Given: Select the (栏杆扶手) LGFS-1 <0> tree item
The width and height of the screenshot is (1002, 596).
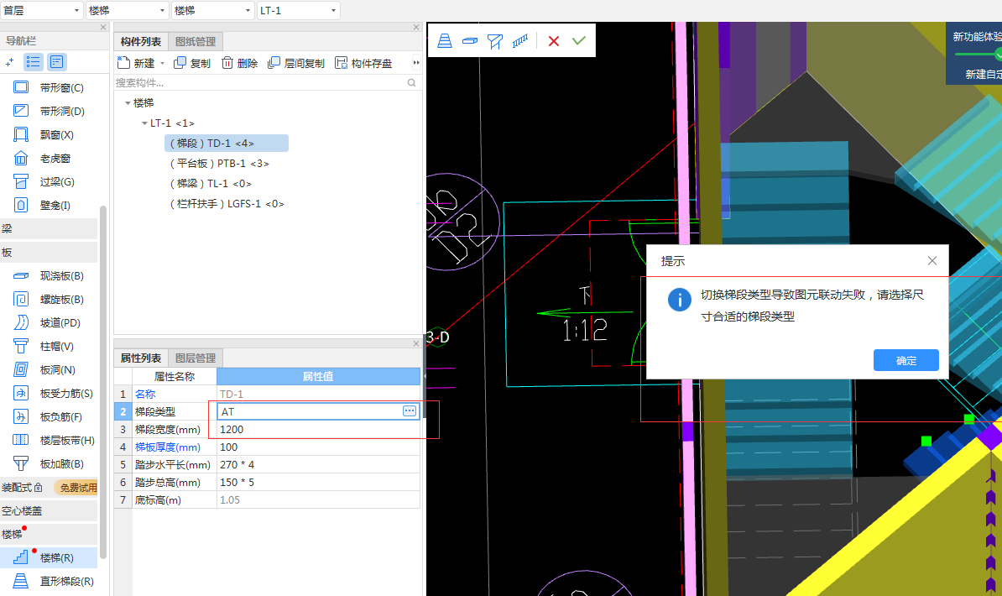Looking at the screenshot, I should tap(227, 204).
